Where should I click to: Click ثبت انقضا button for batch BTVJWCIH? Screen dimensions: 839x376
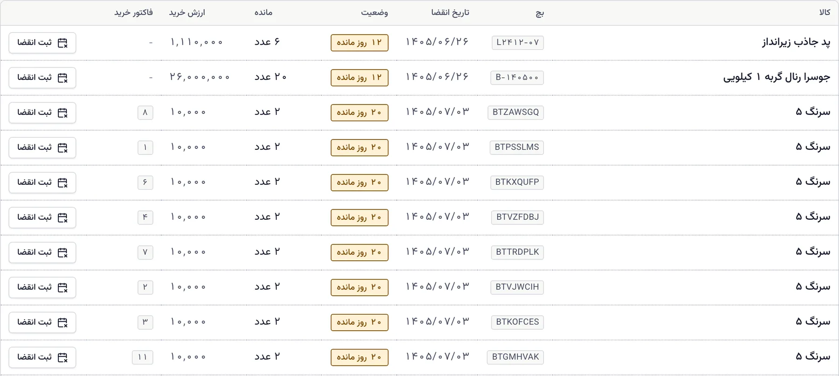42,287
